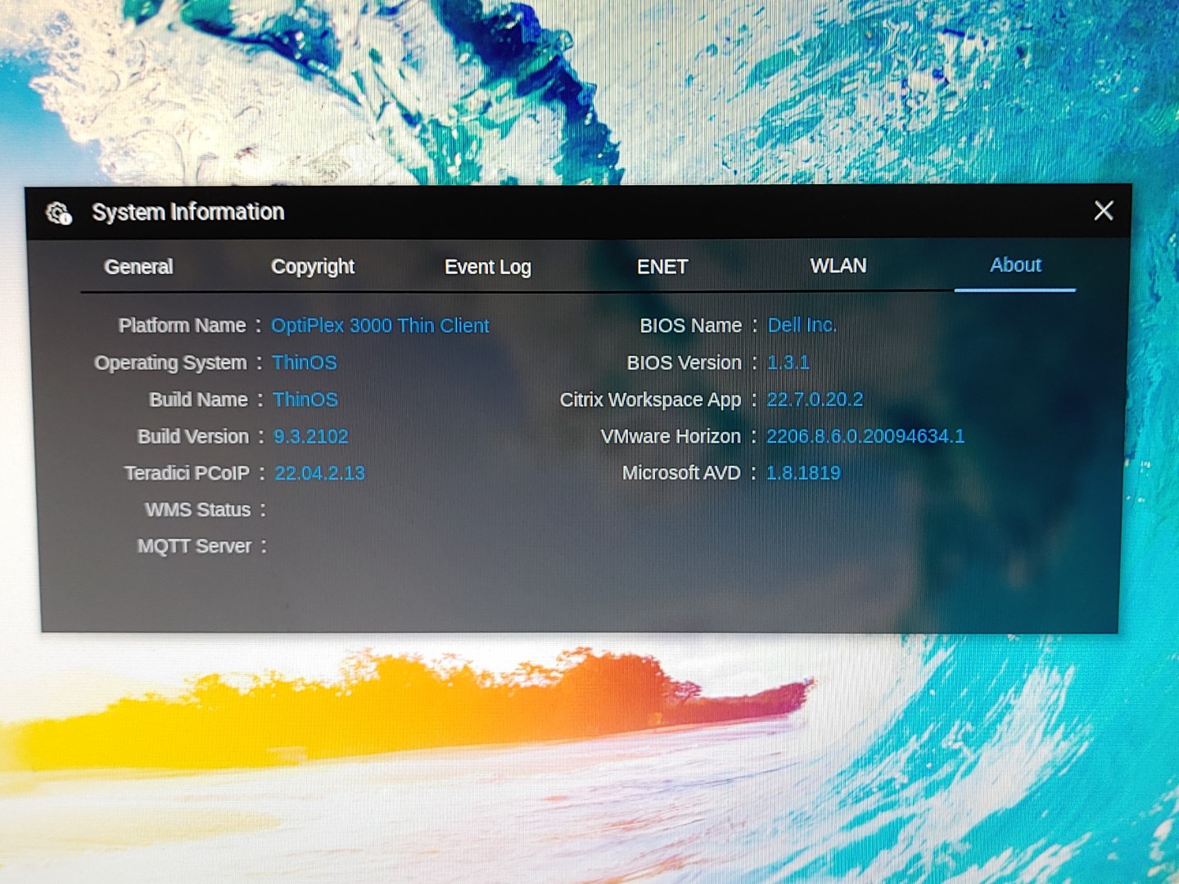
Task: Open the Copyright tab
Action: [313, 267]
